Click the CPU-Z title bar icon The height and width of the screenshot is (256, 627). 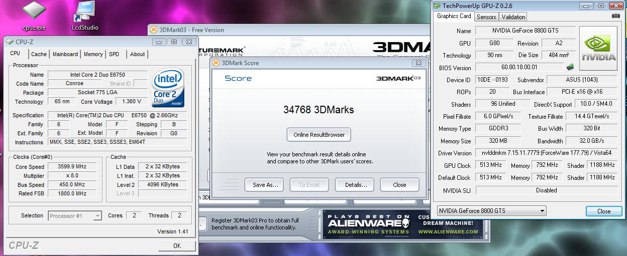[x=10, y=42]
